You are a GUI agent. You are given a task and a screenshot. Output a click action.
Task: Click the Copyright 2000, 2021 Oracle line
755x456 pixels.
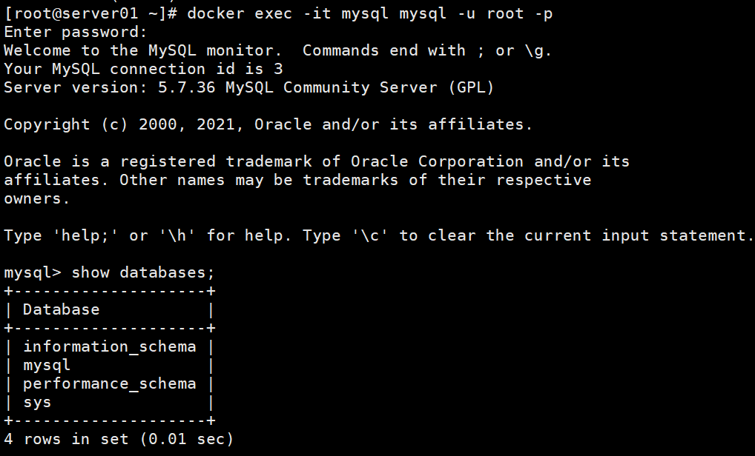tap(268, 124)
